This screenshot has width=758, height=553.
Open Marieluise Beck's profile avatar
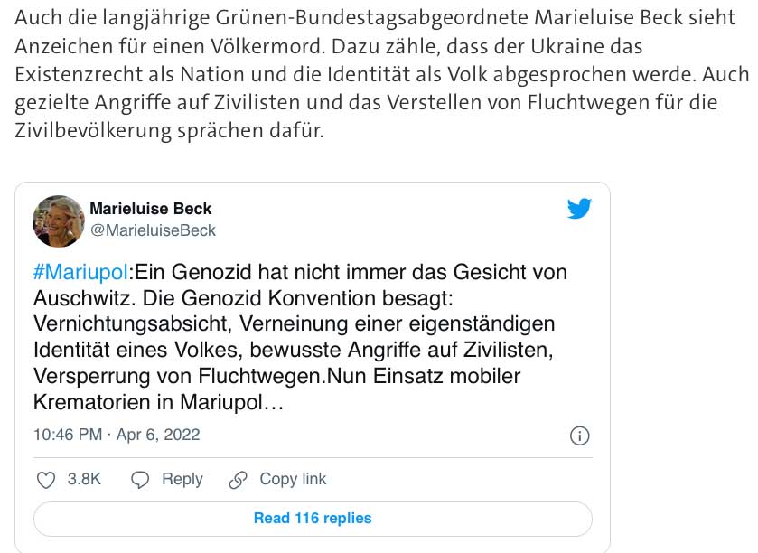(59, 220)
